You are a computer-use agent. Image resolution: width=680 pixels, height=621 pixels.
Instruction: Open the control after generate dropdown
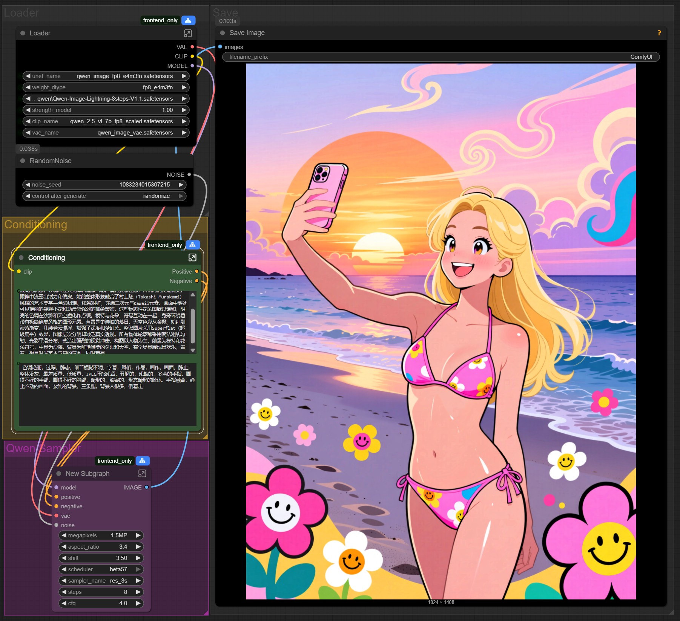[x=104, y=196]
